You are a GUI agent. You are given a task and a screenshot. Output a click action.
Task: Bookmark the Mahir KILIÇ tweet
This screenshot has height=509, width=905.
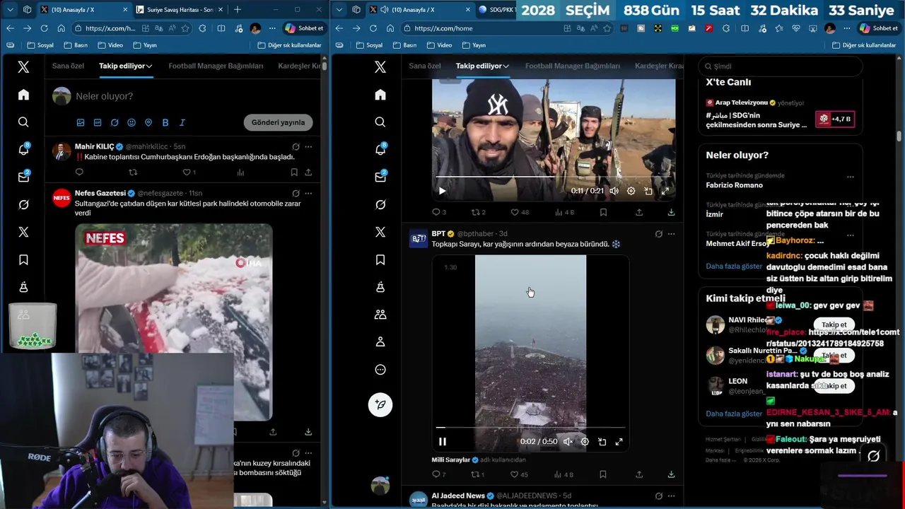(294, 172)
